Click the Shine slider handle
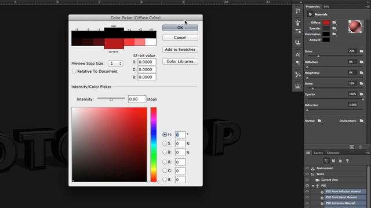 point(318,56)
